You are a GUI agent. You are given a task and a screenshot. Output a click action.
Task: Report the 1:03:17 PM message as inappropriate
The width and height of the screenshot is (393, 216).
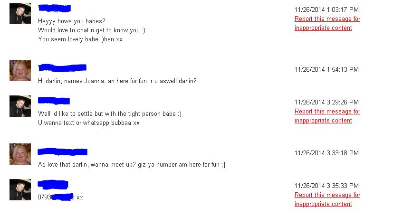tap(327, 23)
